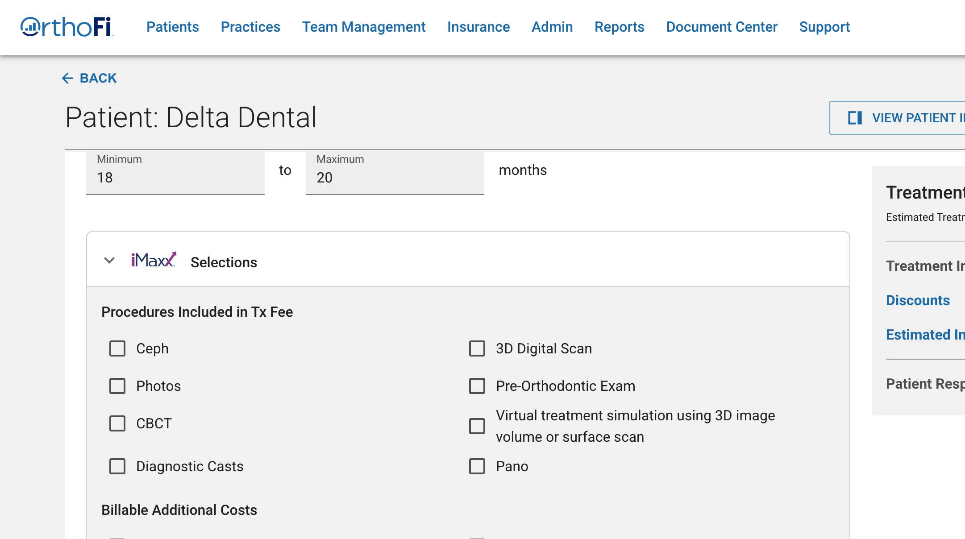Click the back arrow icon
This screenshot has width=965, height=539.
pyautogui.click(x=67, y=79)
